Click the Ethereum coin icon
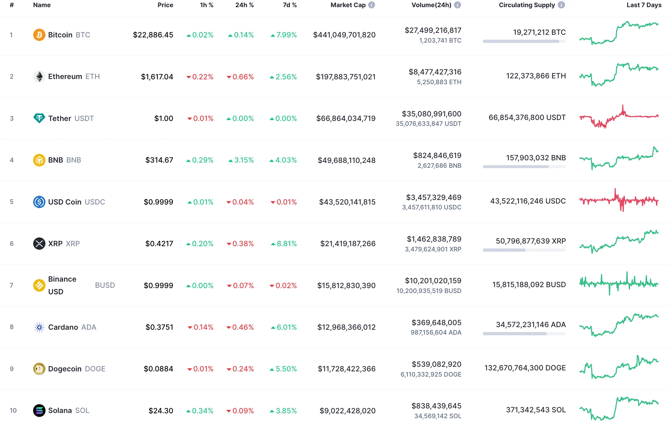The image size is (670, 426). (39, 76)
